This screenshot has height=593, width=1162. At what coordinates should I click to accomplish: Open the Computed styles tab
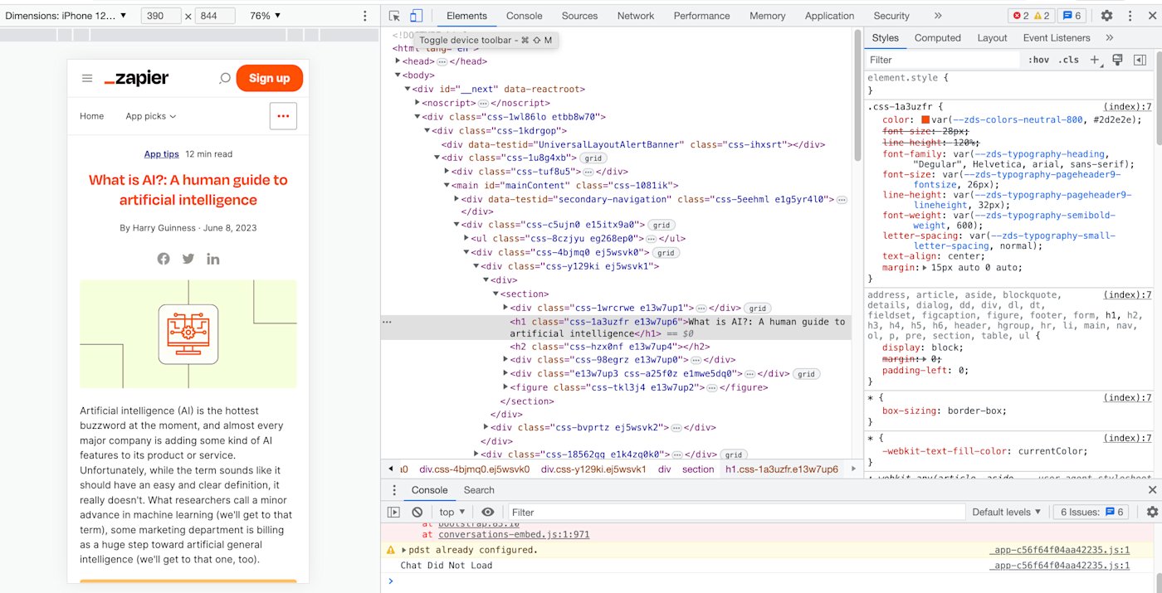point(937,38)
